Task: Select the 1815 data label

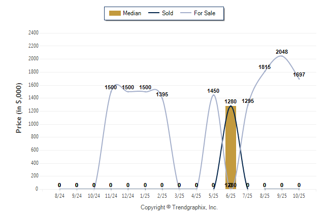Action: click(x=265, y=67)
